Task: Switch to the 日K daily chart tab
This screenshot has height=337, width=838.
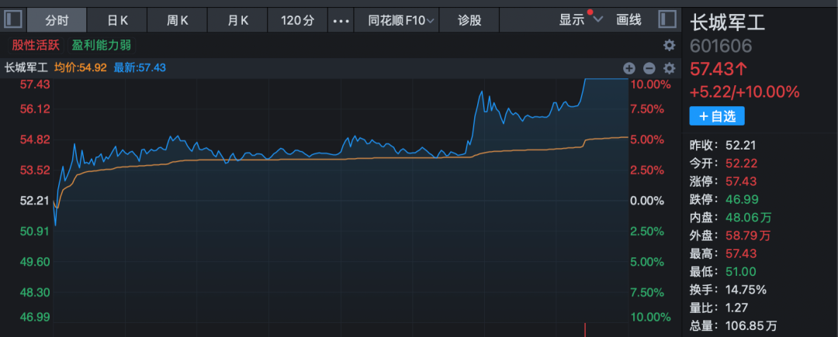Action: [117, 20]
